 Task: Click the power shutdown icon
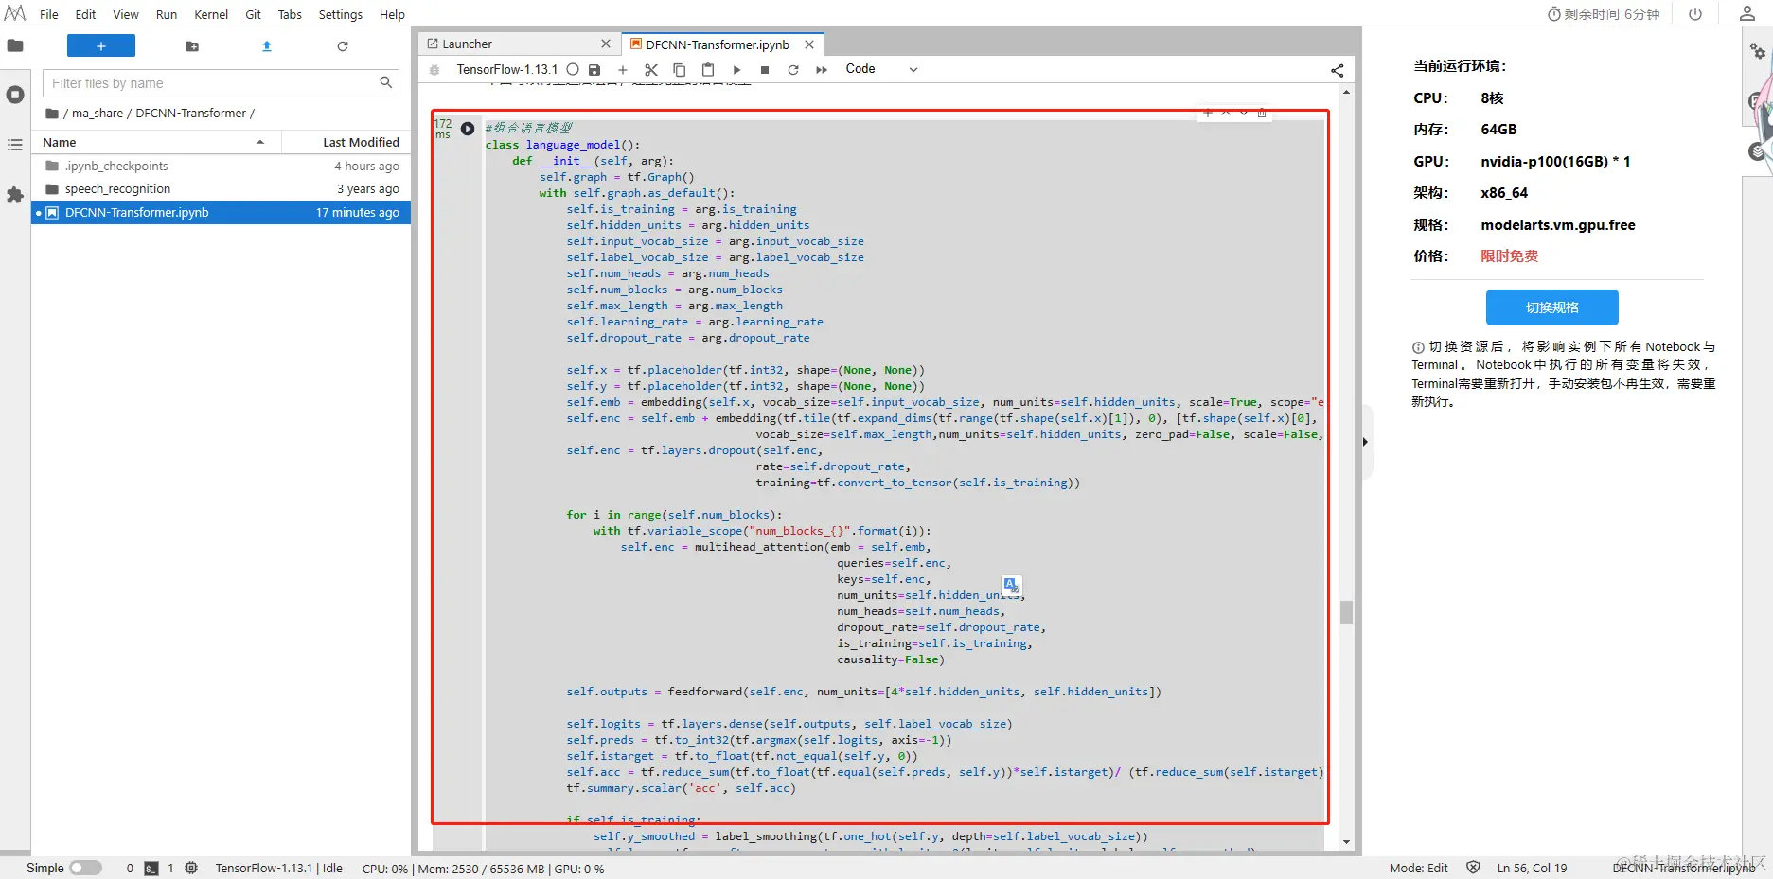pos(1695,14)
